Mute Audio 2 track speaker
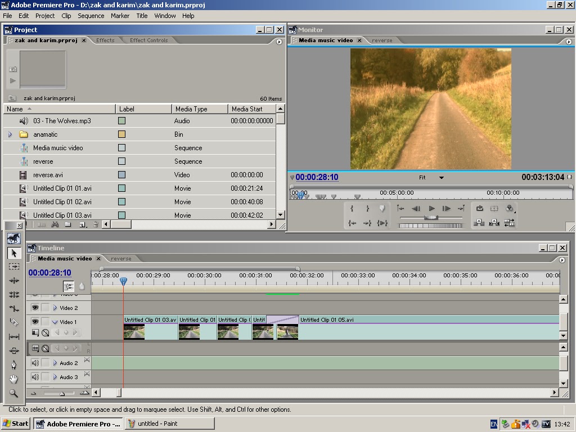576x432 pixels. 35,363
